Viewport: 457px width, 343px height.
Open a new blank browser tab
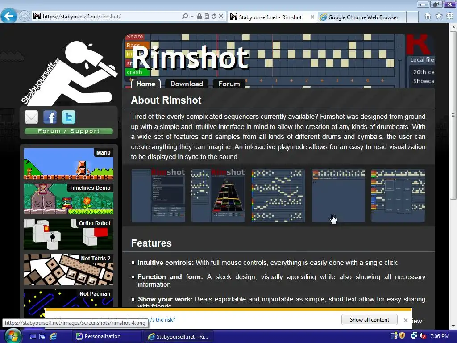click(412, 17)
